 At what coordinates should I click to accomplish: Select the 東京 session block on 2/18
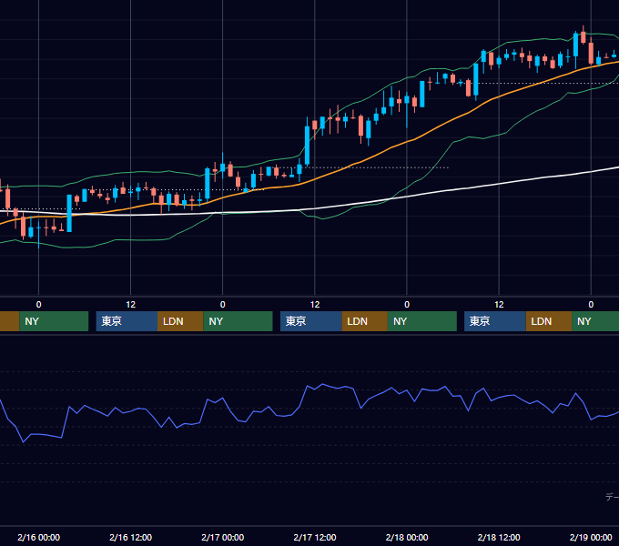click(x=495, y=321)
